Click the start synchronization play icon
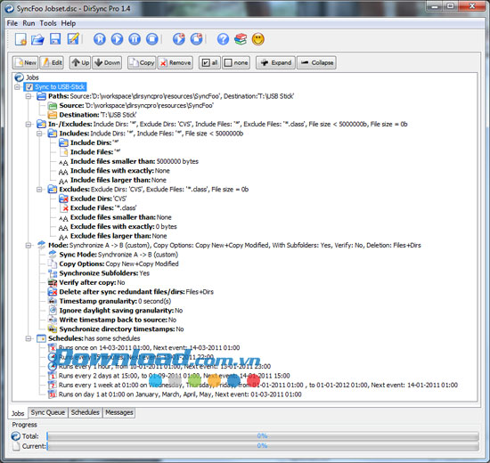Screen dimensions: 490x463 pyautogui.click(x=118, y=39)
